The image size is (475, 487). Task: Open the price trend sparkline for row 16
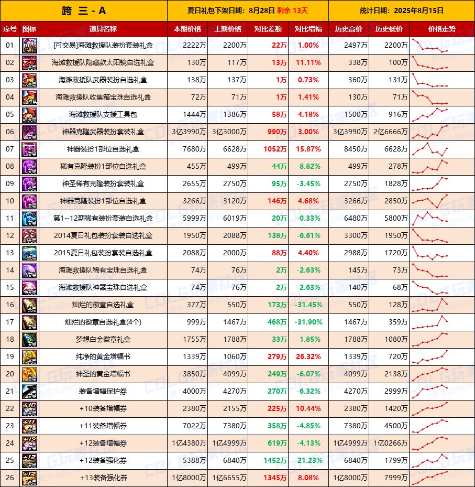(x=430, y=305)
